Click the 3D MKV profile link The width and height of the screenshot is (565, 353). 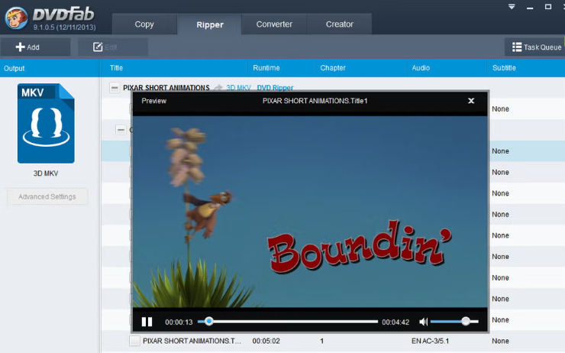click(x=238, y=88)
